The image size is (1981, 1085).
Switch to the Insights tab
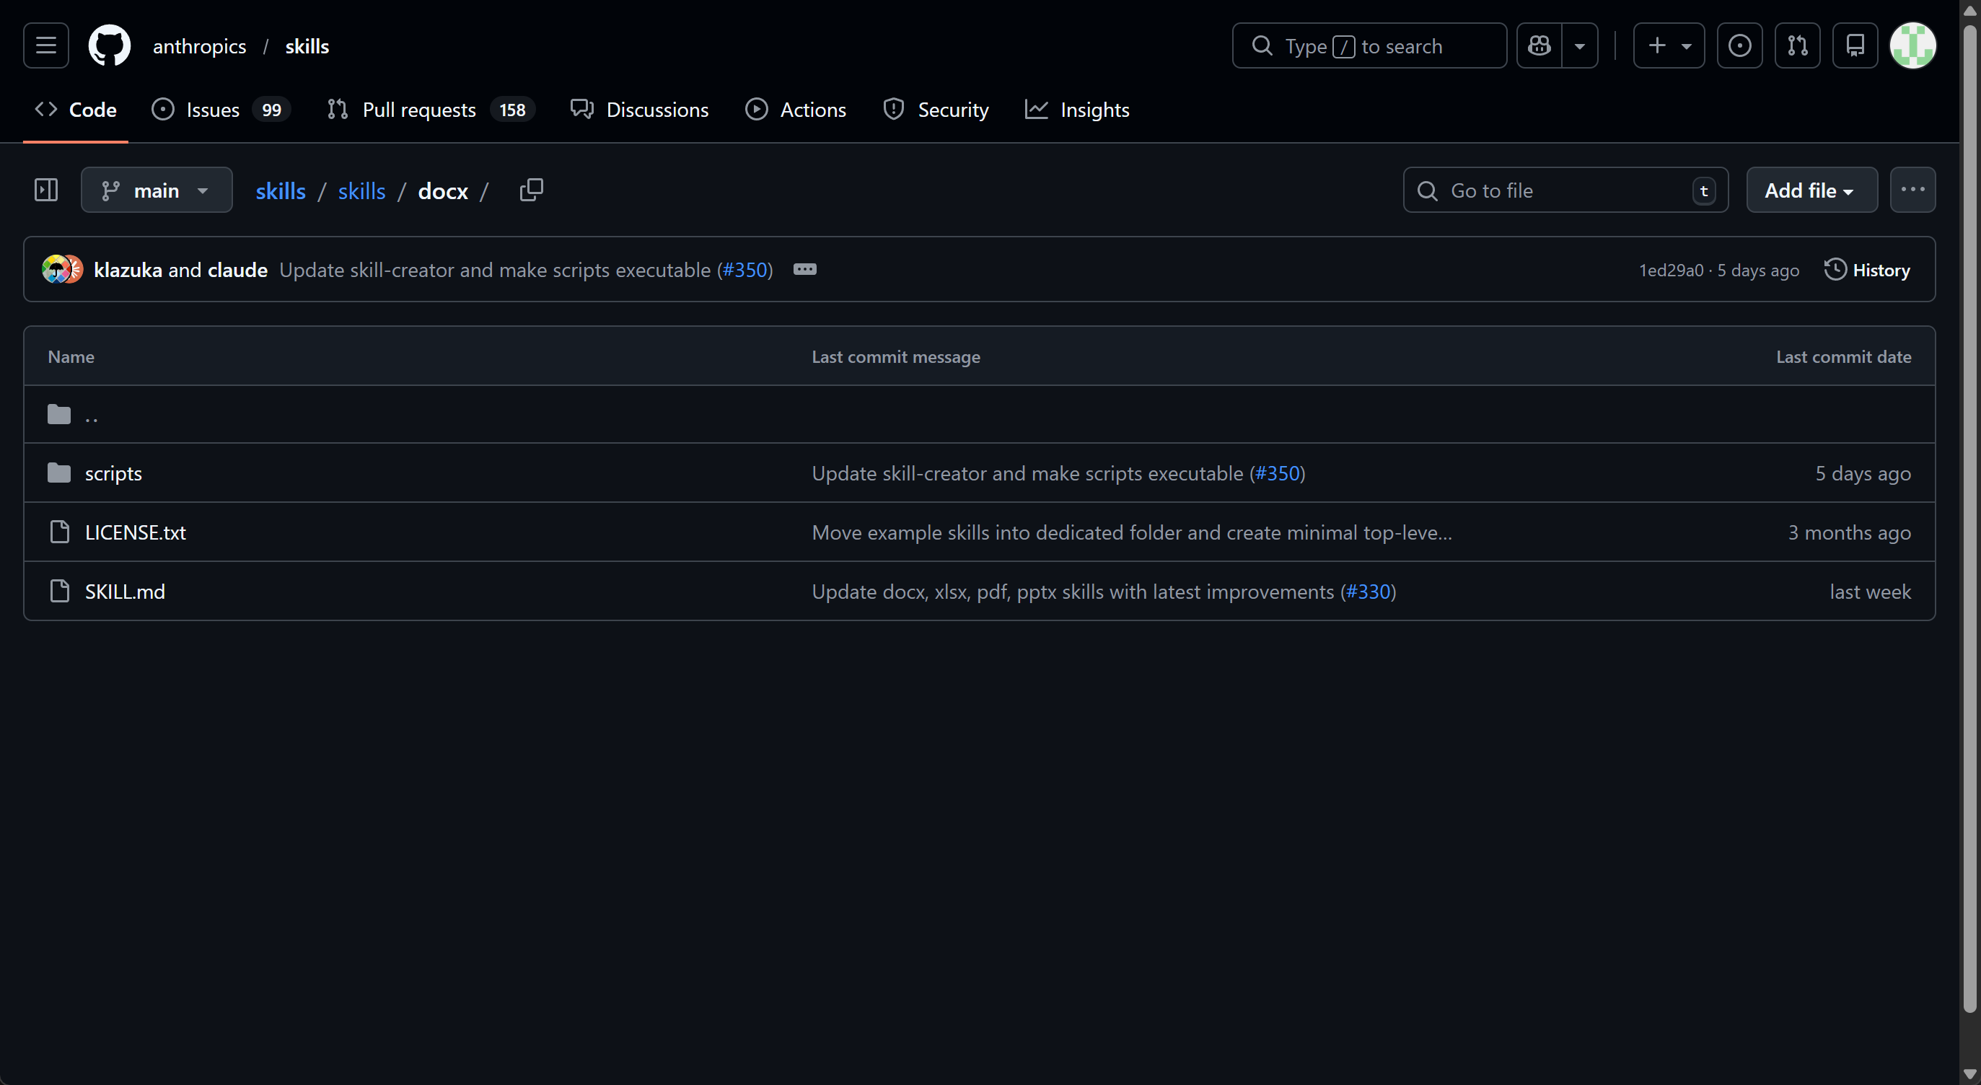(x=1076, y=109)
